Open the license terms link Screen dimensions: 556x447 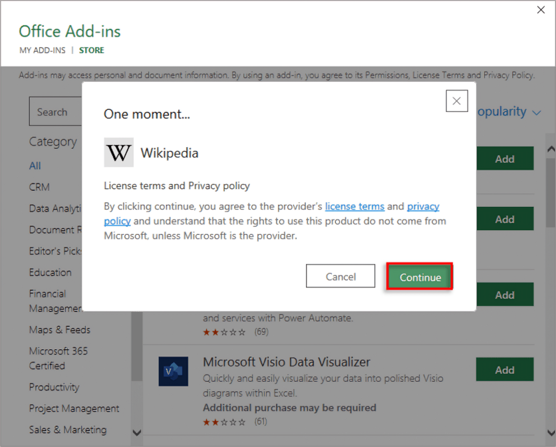(x=354, y=206)
